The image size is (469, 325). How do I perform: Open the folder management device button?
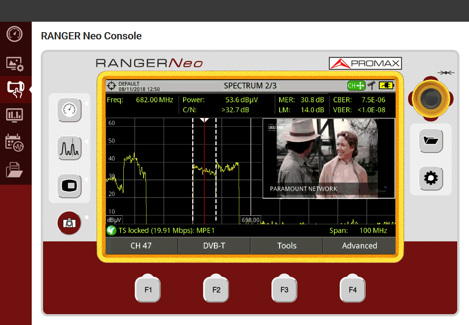(x=431, y=141)
